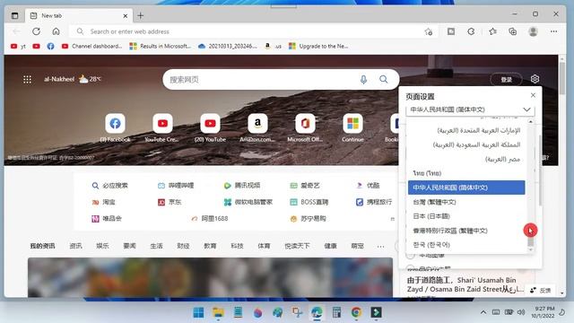Viewport: 574px width, 323px height.
Task: Open File Explorer from taskbar
Action: click(x=218, y=312)
